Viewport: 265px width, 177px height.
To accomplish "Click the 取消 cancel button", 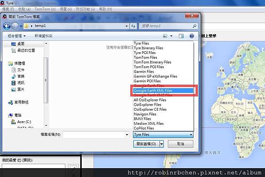I will point(181,144).
